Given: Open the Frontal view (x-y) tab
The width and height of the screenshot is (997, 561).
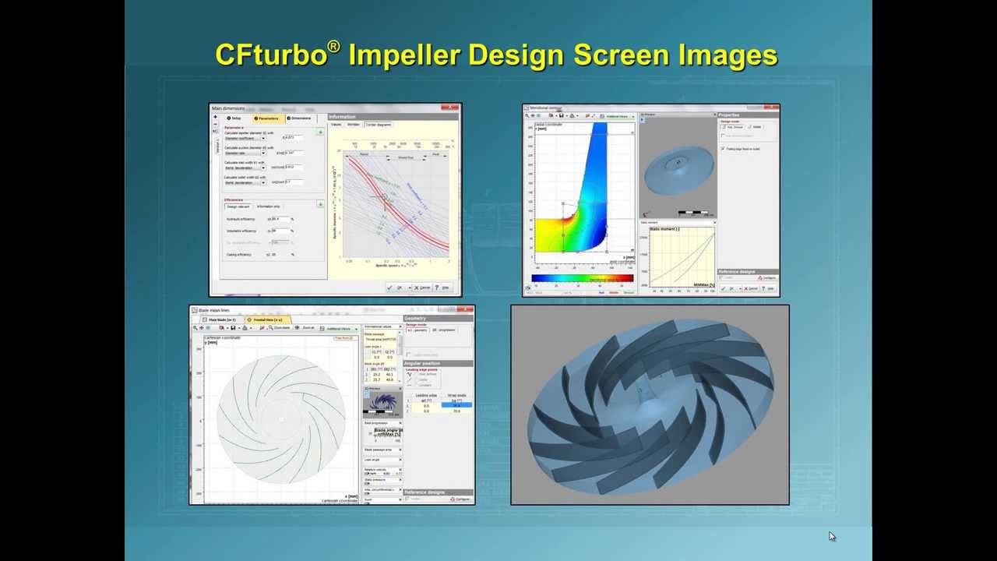Looking at the screenshot, I should (268, 319).
